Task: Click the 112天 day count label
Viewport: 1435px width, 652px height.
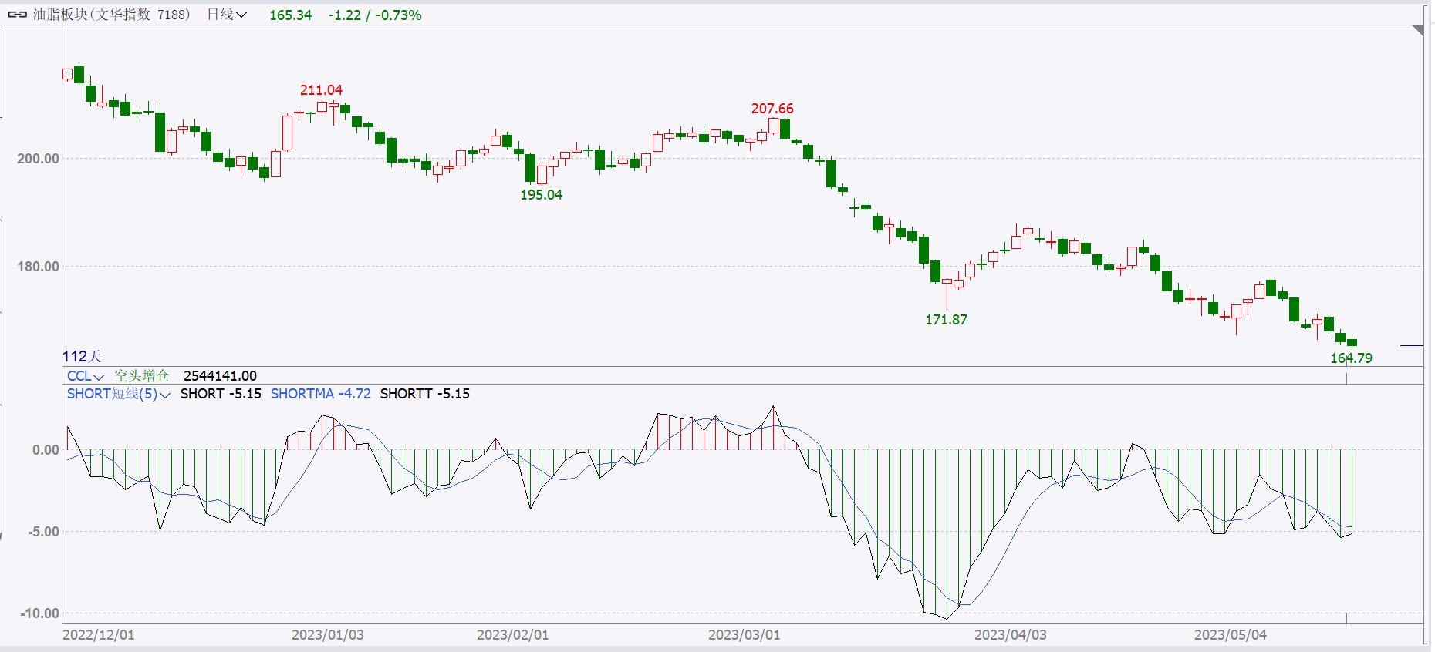Action: 82,357
